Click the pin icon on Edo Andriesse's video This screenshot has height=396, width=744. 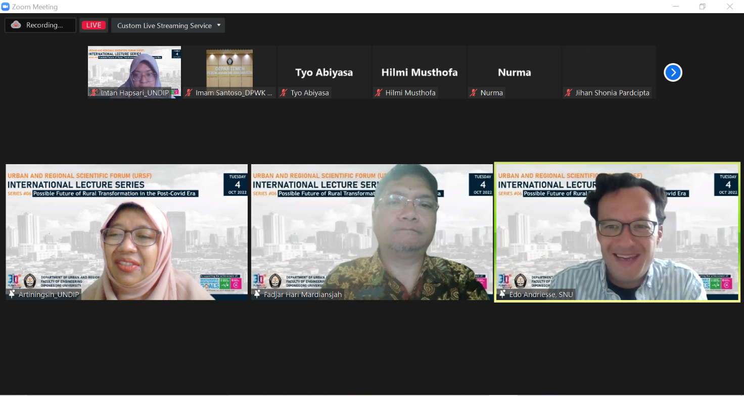pos(502,294)
